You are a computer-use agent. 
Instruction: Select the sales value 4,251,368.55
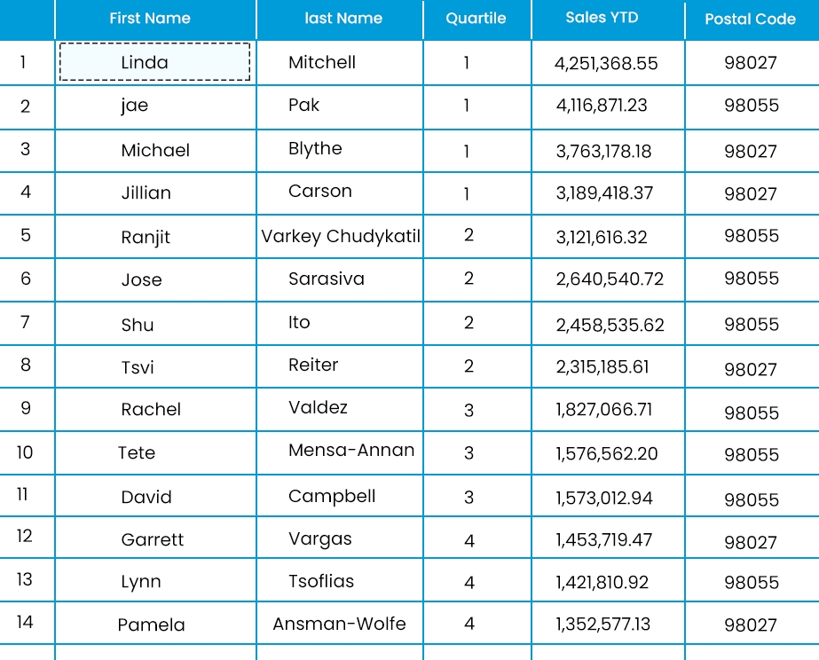[x=606, y=64]
